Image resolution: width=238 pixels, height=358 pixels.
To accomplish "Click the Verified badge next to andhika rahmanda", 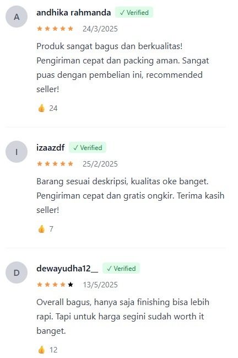I will click(134, 12).
